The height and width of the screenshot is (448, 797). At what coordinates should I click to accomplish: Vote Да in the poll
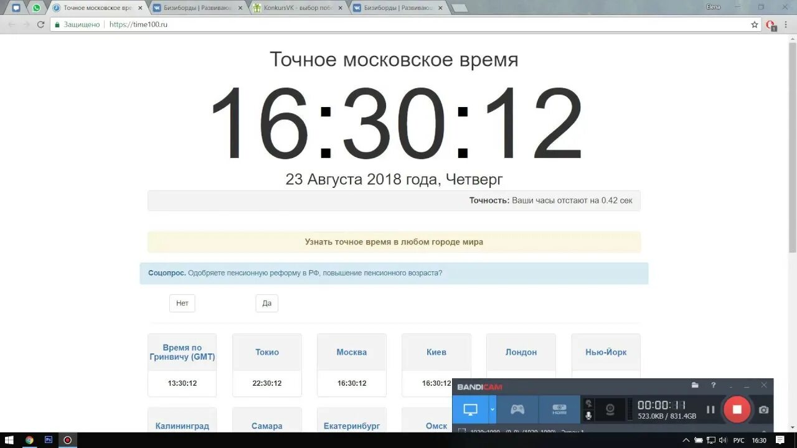point(266,303)
